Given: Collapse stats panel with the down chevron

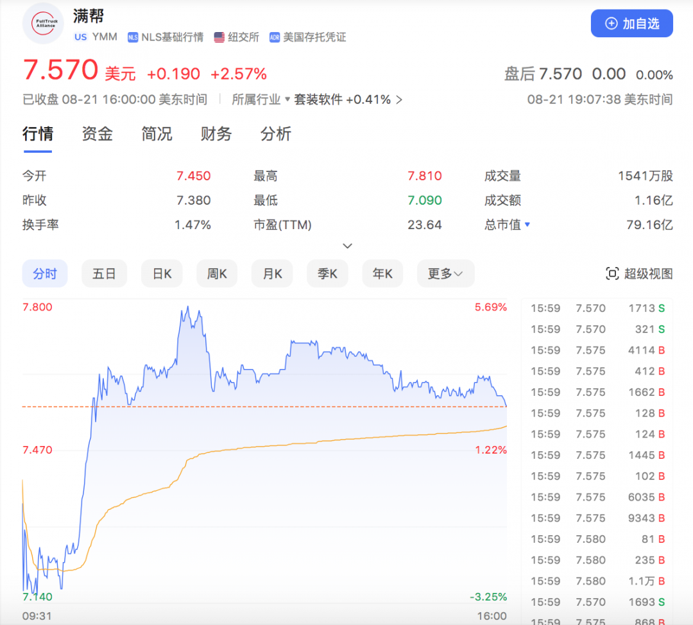Looking at the screenshot, I should click(x=347, y=246).
